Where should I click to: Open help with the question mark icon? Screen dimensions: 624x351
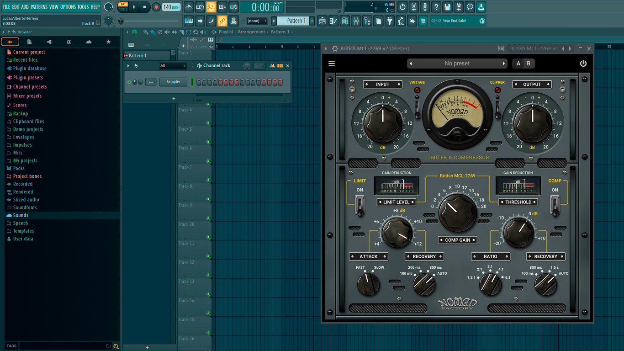(x=436, y=7)
